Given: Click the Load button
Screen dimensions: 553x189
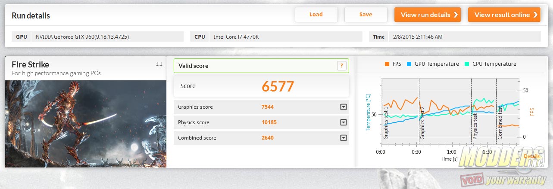Looking at the screenshot, I should pos(316,15).
